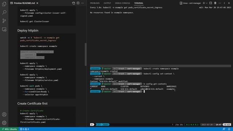Open the launch profile dropdown arrow
Viewport: 233px width, 131px height.
coord(207,3)
